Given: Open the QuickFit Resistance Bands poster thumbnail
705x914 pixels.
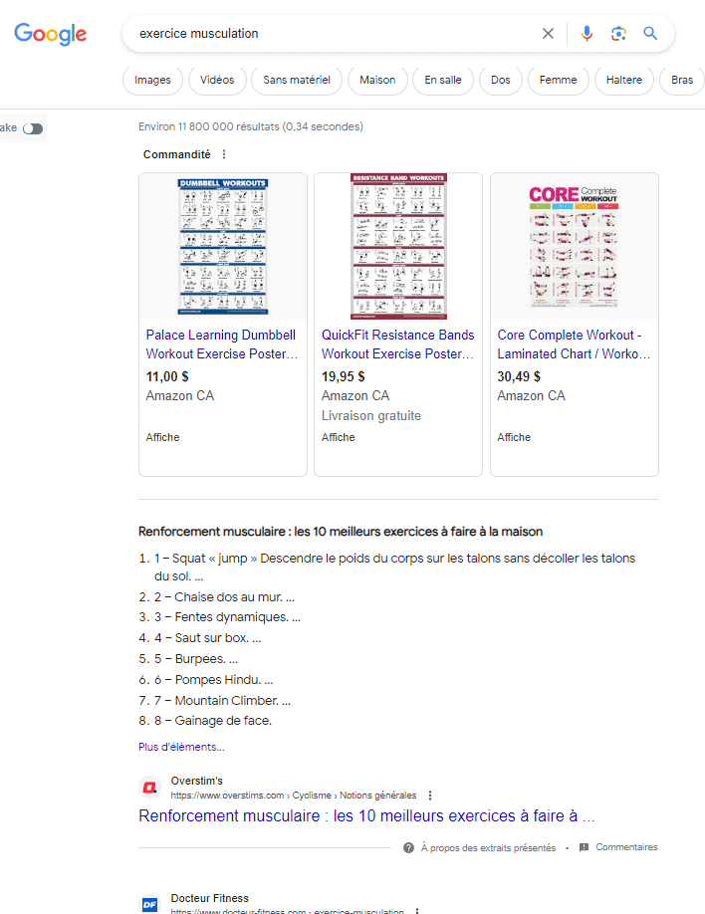Looking at the screenshot, I should (x=397, y=246).
